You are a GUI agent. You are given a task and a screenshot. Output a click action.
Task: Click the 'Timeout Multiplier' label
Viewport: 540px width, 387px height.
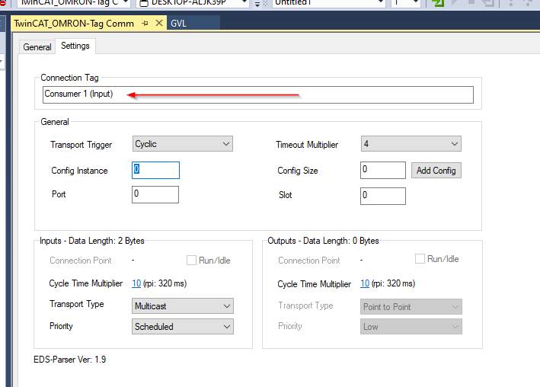point(307,145)
